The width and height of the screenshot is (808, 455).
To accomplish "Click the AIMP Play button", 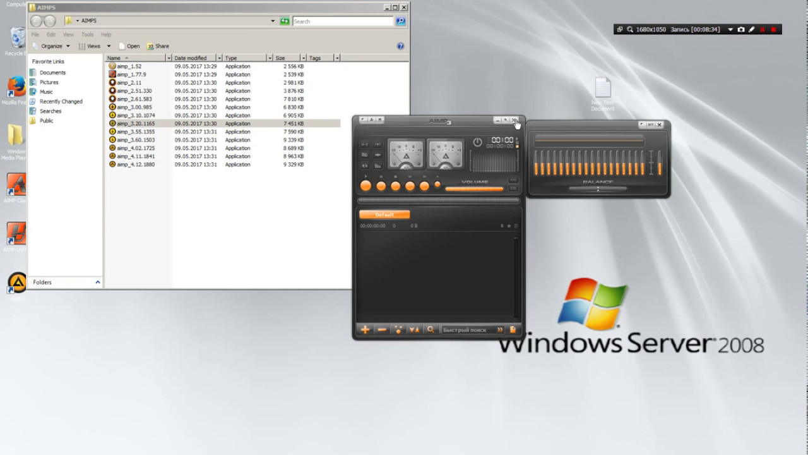I will (x=365, y=186).
